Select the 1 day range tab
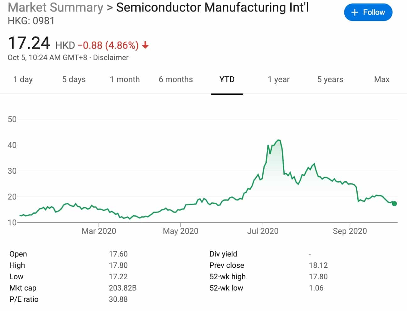 tap(23, 79)
